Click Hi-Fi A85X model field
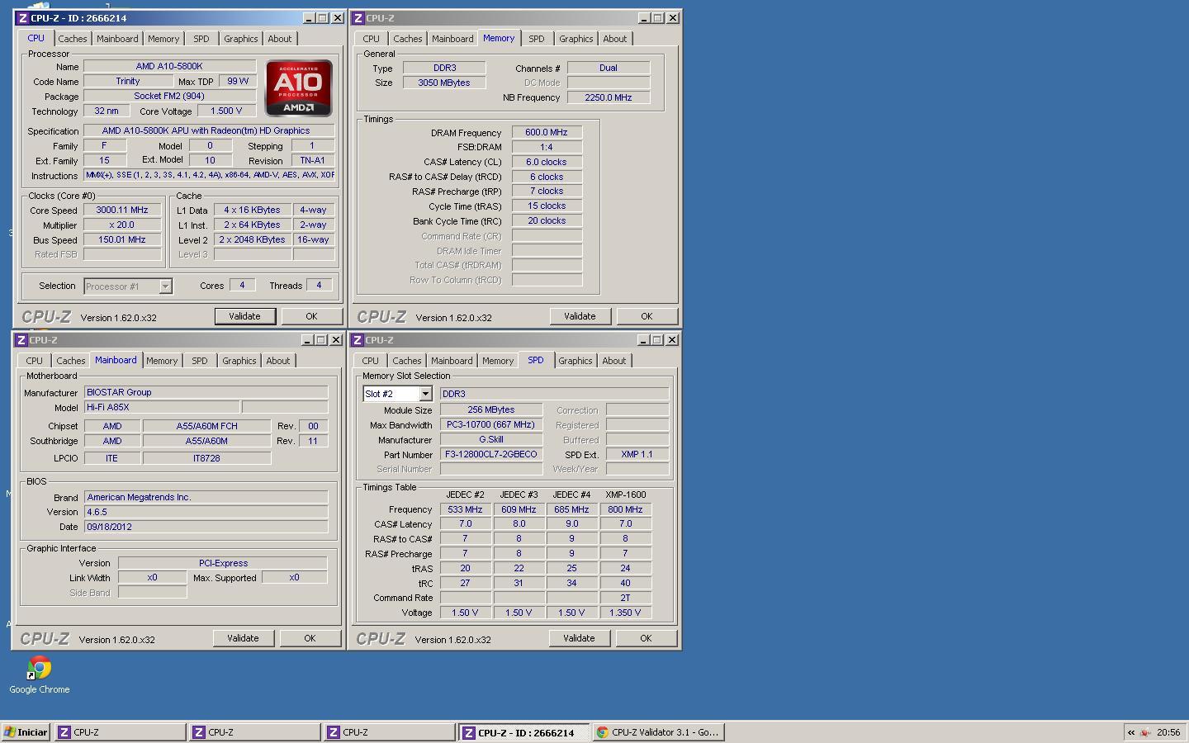Viewport: 1189px width, 743px height. (x=162, y=407)
